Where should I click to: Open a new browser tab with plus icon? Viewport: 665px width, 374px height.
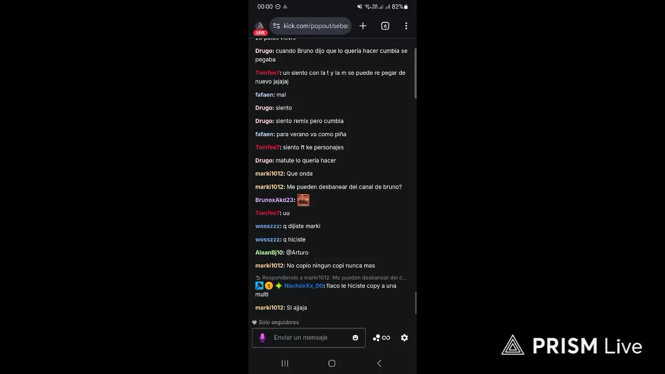(x=363, y=26)
